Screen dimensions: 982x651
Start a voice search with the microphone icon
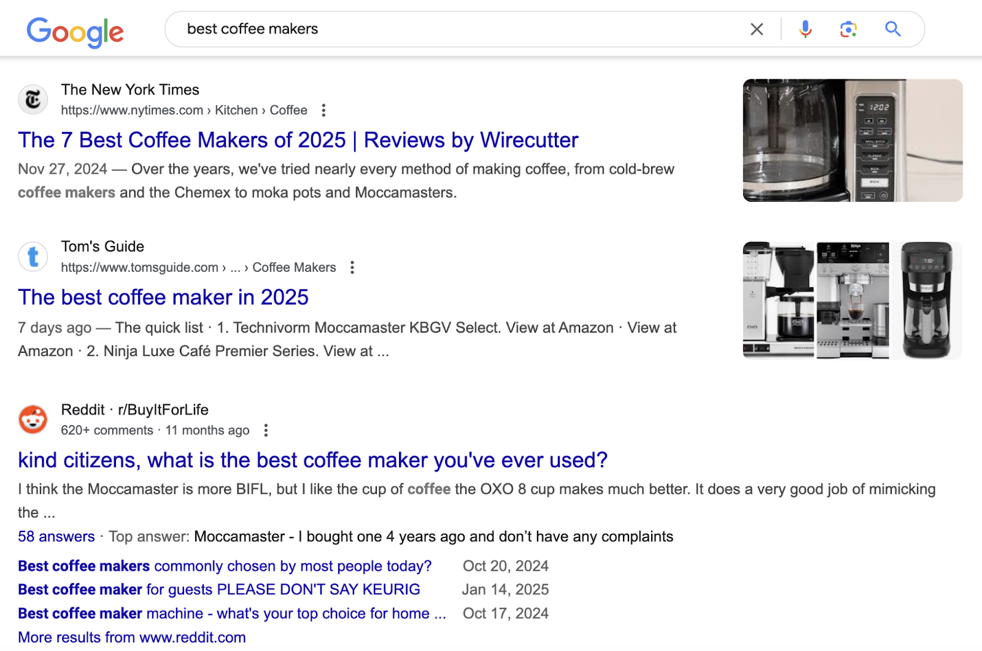(805, 28)
